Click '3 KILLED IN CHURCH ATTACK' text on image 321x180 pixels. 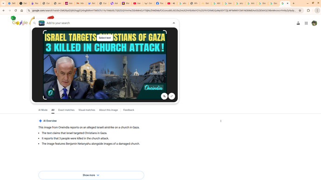[105, 47]
